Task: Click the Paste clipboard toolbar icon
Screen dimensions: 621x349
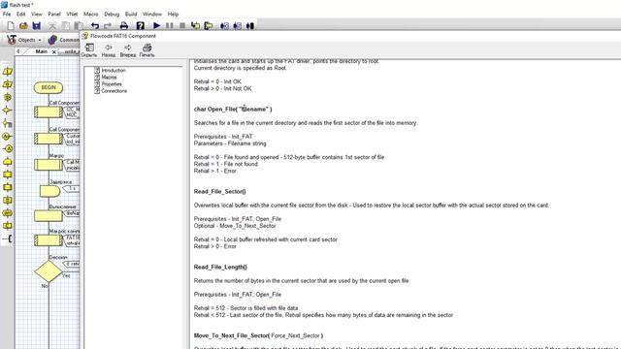Action: pos(78,26)
